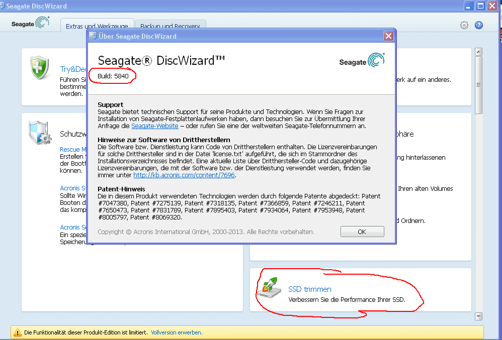
Task: Switch to Extras und Werkzeuge tab
Action: pyautogui.click(x=97, y=26)
